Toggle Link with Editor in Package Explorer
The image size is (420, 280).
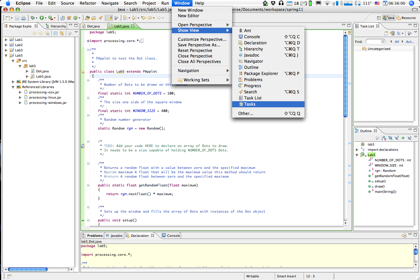pyautogui.click(x=62, y=33)
